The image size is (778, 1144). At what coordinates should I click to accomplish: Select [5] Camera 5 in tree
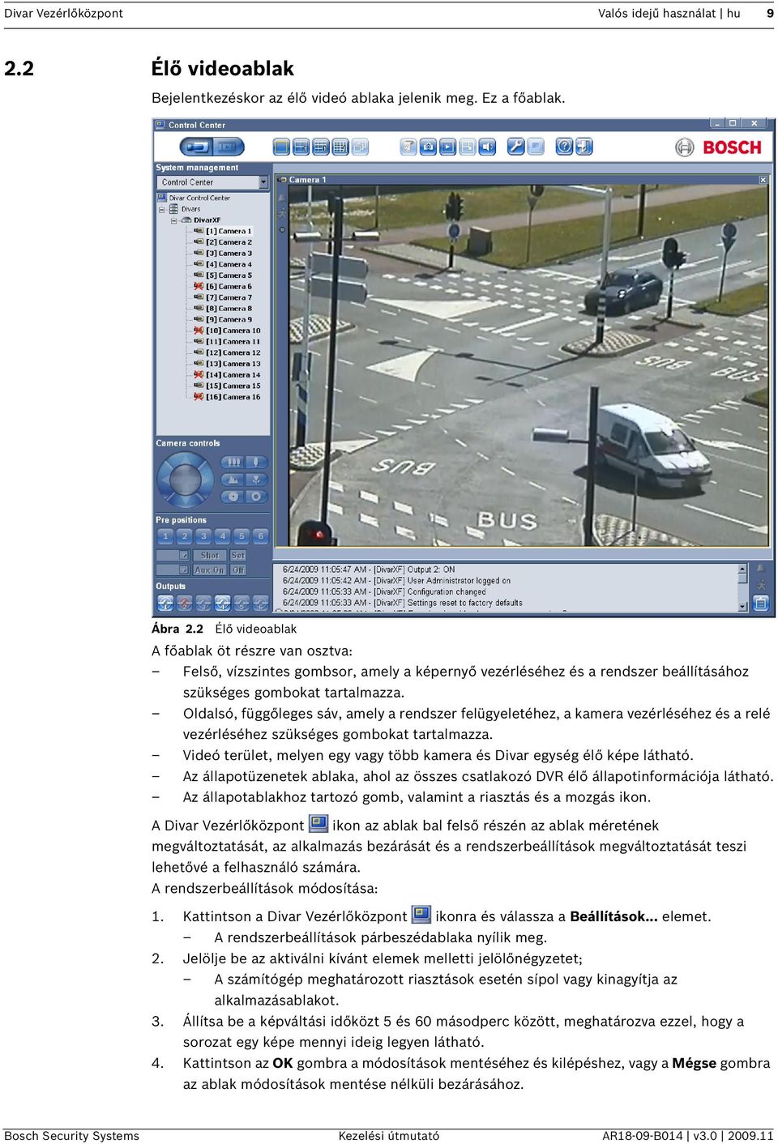coord(229,275)
